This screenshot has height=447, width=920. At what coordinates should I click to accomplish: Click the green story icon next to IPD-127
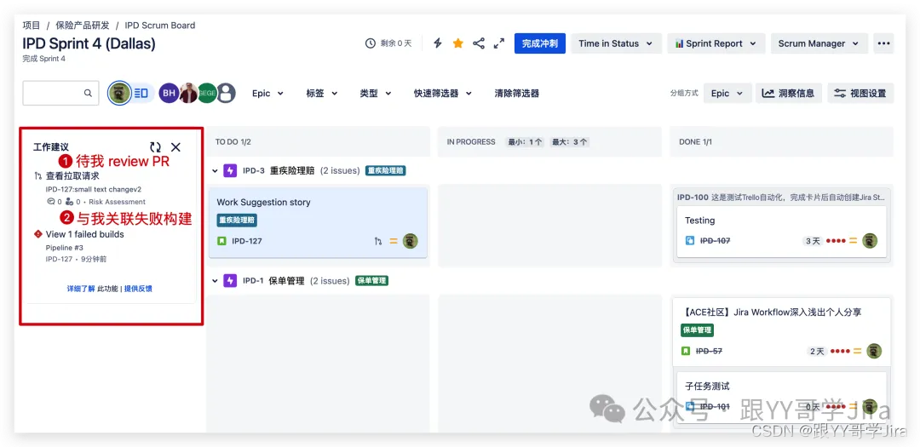click(x=221, y=240)
